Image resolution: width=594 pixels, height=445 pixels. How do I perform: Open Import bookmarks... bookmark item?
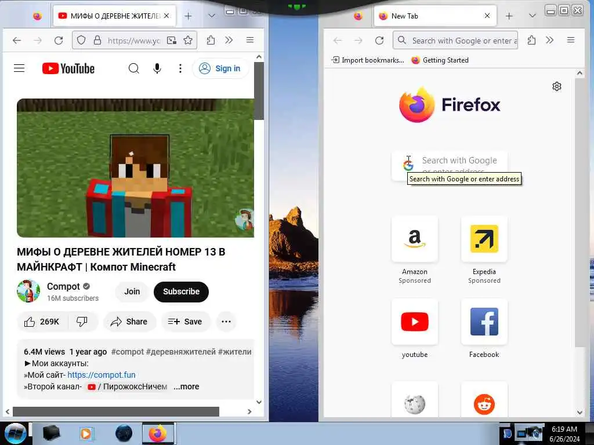coord(367,60)
